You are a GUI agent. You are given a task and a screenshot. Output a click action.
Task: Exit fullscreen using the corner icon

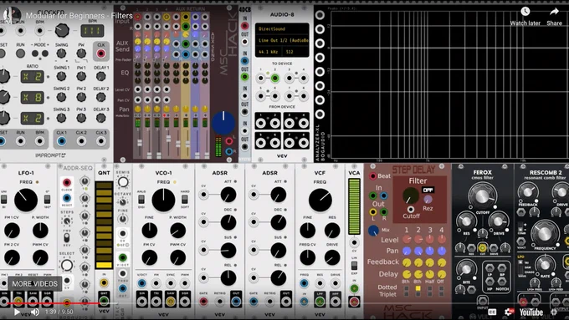click(554, 312)
